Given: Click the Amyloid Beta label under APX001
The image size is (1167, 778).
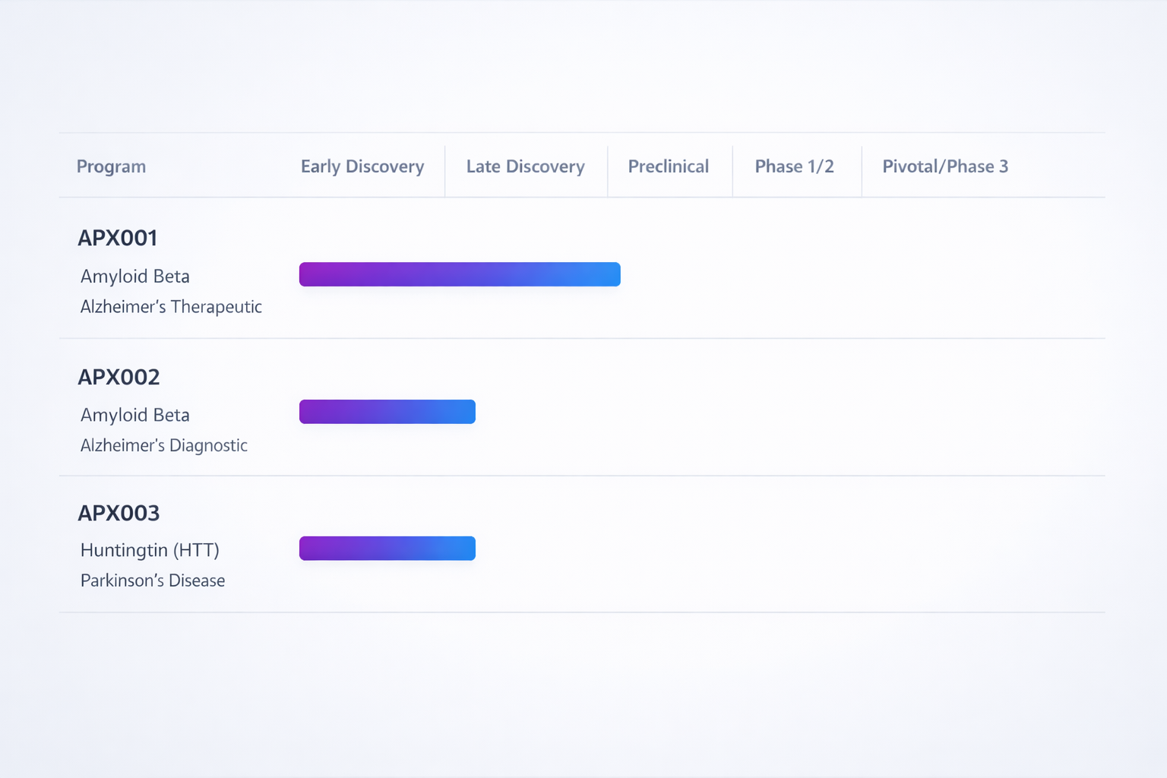Looking at the screenshot, I should pos(134,276).
